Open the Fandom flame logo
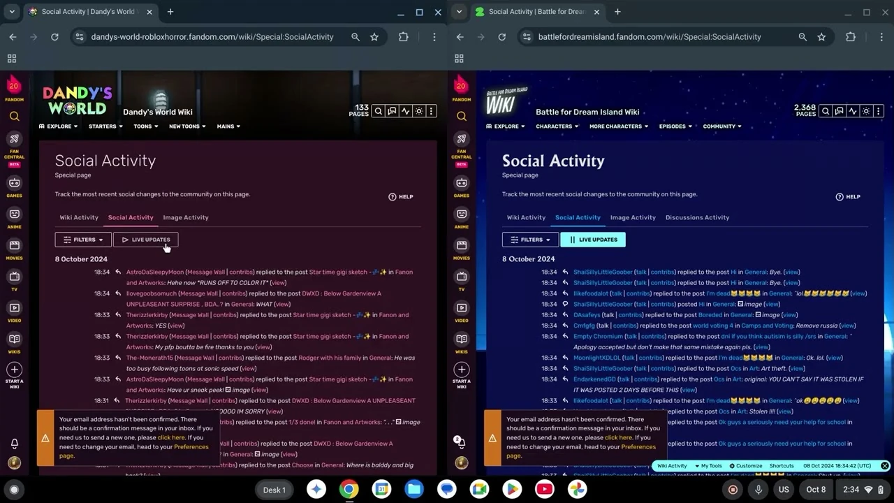 tap(14, 85)
